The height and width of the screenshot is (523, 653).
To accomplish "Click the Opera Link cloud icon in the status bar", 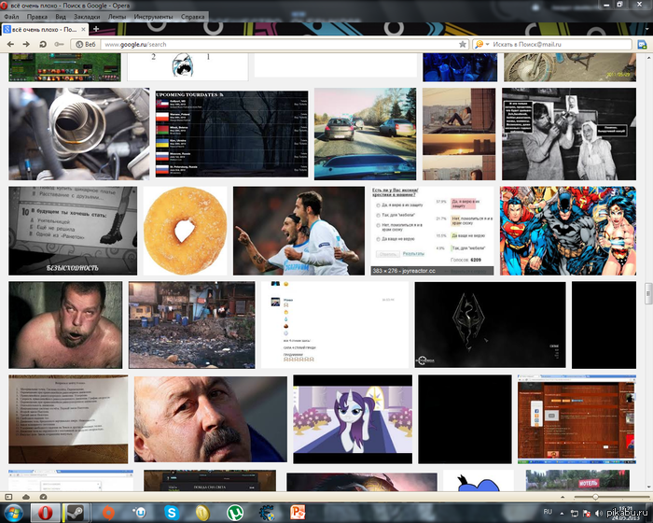I will [x=26, y=497].
